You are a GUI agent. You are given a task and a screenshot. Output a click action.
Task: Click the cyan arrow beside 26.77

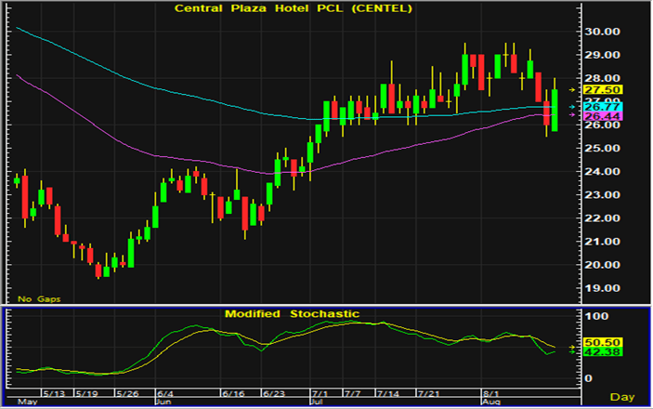(571, 107)
